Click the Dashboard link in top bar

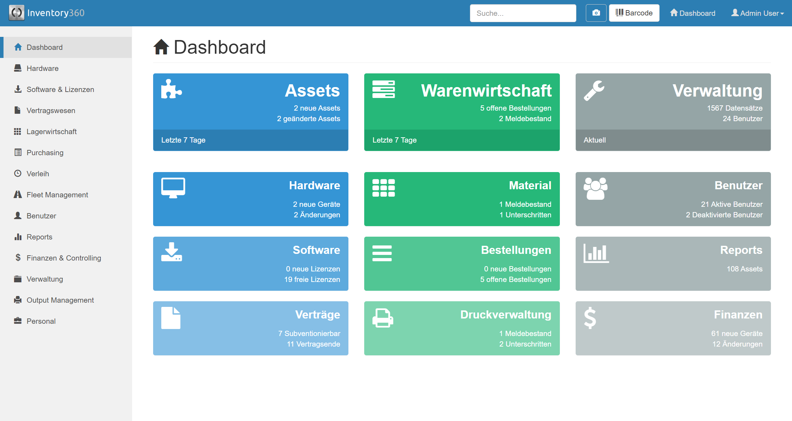click(x=692, y=13)
